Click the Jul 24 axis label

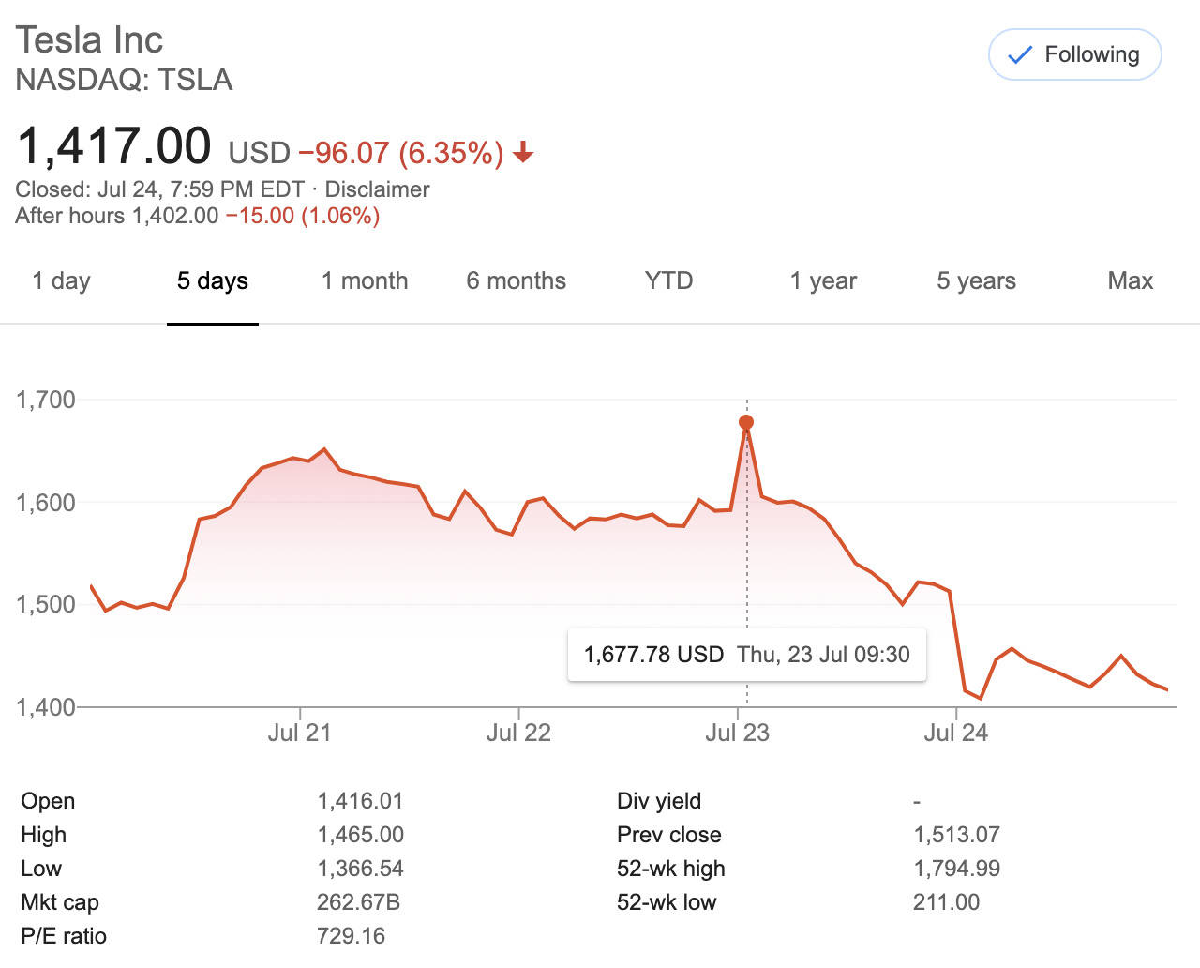pos(955,733)
